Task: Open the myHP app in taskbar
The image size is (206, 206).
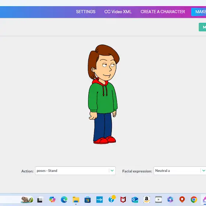Action: click(99, 200)
